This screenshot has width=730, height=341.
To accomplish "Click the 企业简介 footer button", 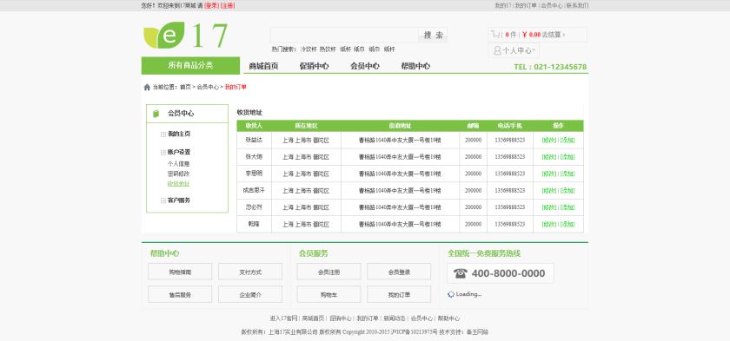I will tap(250, 294).
